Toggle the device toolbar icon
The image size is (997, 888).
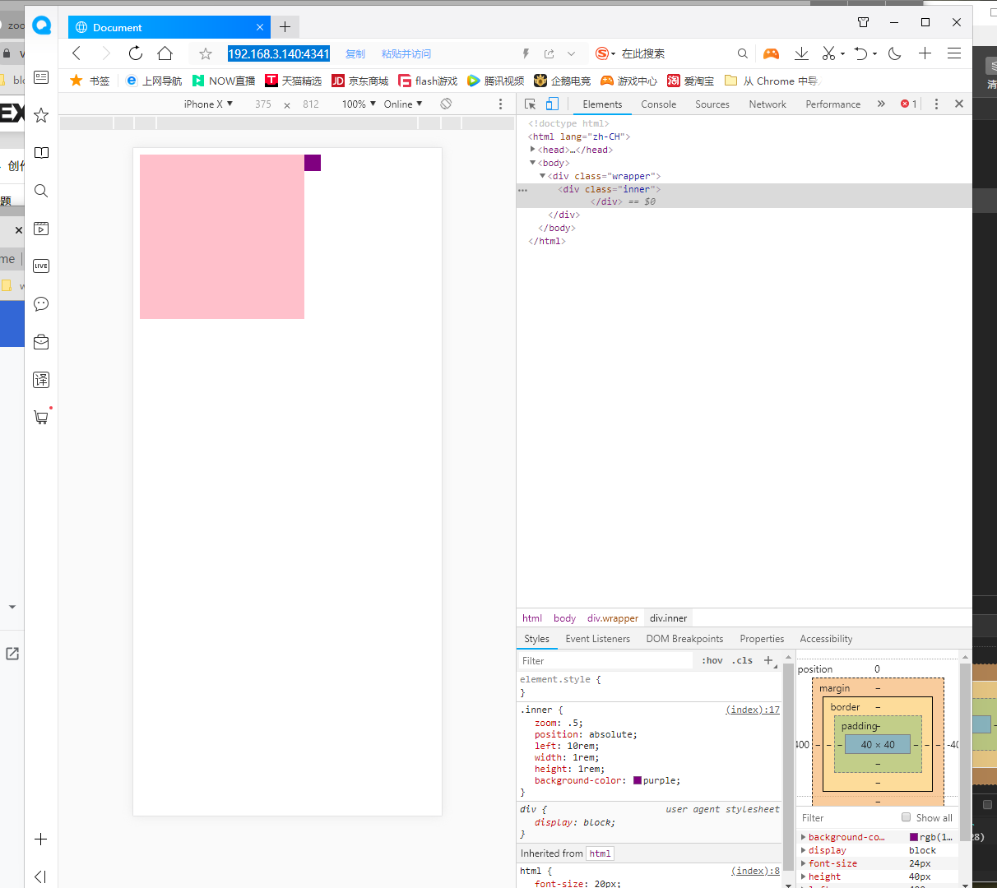552,104
